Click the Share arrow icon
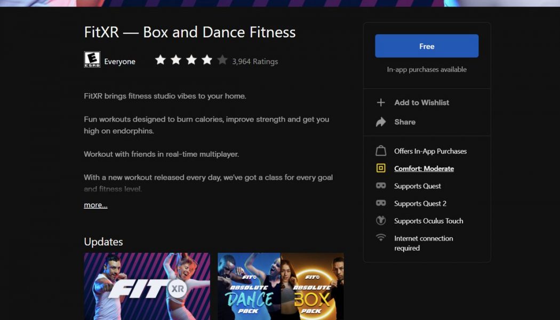Viewport: 560px width, 320px height. tap(381, 122)
